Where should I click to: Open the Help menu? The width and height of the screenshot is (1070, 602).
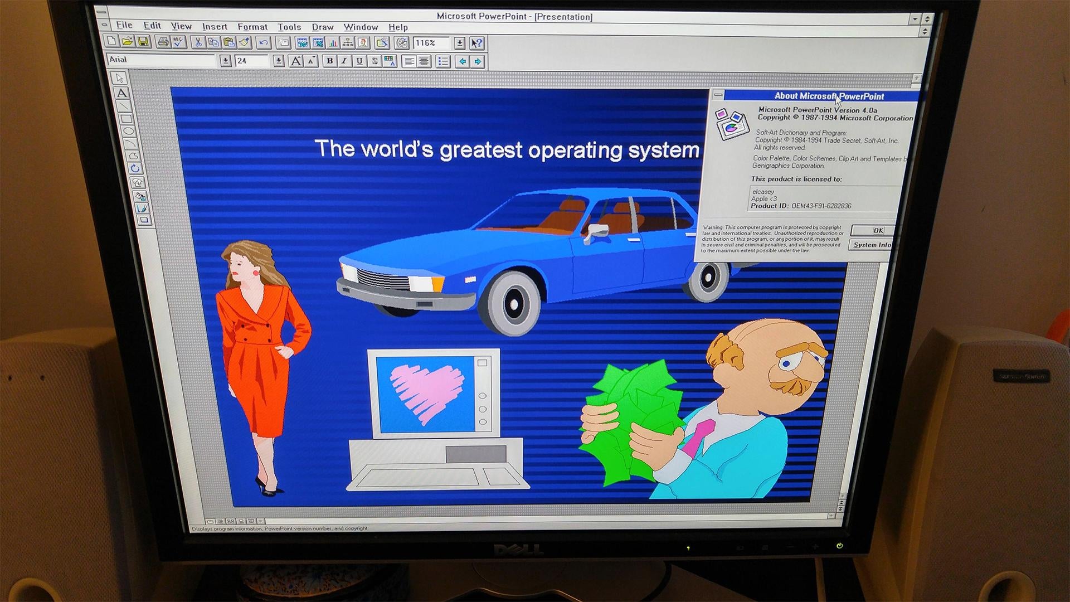[x=398, y=27]
